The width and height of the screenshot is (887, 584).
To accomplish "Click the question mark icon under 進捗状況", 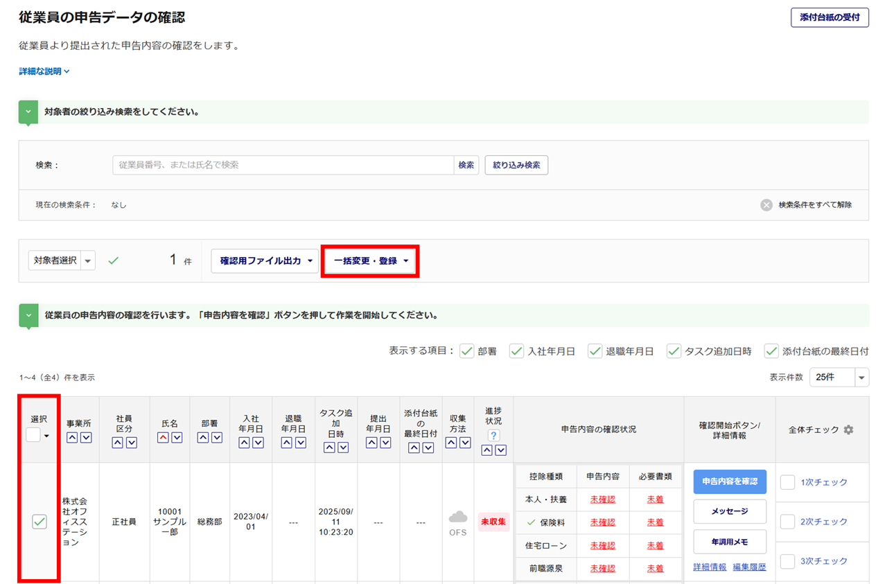I will (x=493, y=435).
